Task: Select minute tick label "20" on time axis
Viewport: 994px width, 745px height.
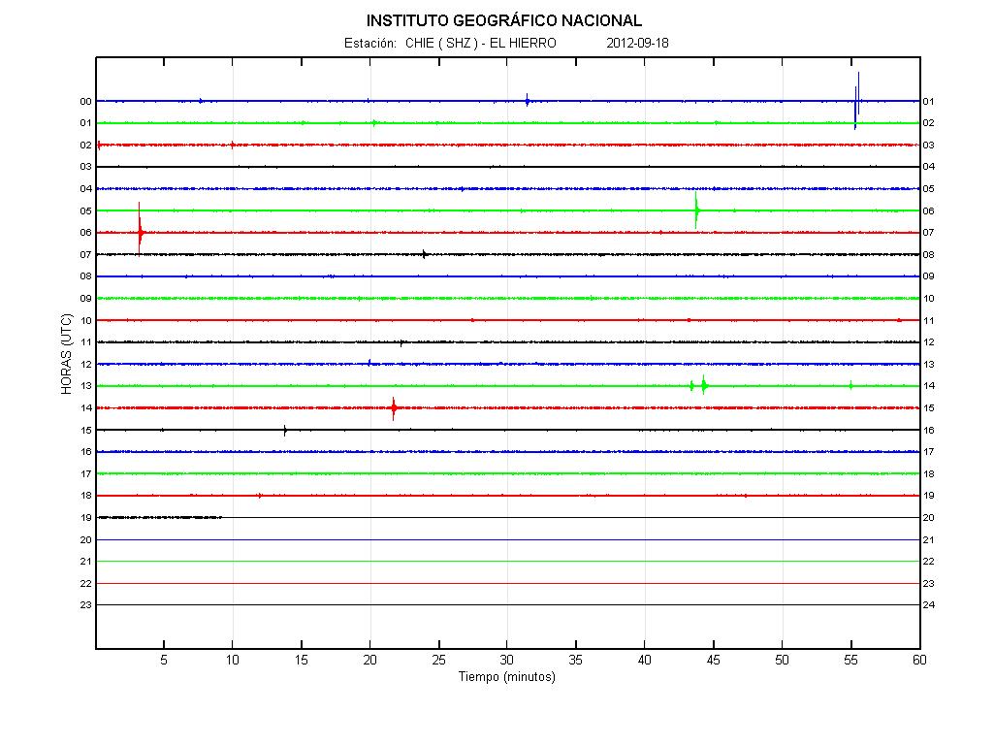Action: tap(369, 660)
